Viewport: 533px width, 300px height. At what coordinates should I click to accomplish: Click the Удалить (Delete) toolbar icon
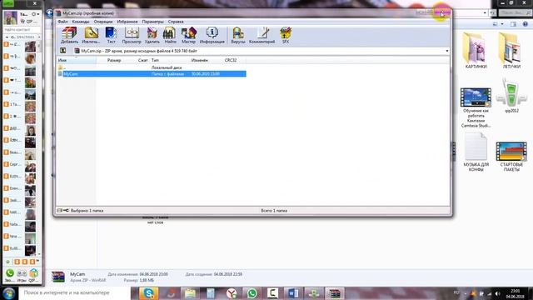(x=152, y=35)
